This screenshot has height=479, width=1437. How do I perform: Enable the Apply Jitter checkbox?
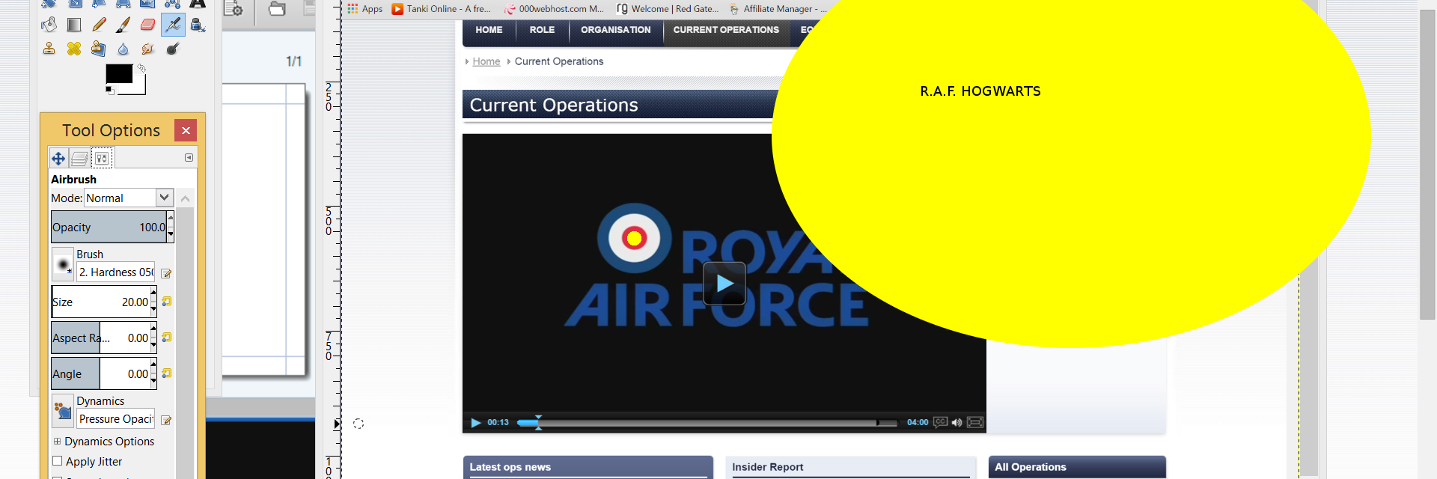coord(58,461)
